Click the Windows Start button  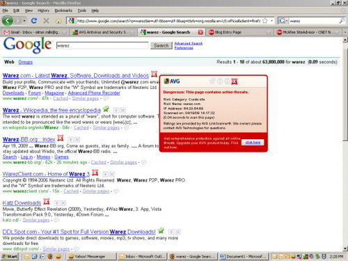pyautogui.click(x=10, y=256)
